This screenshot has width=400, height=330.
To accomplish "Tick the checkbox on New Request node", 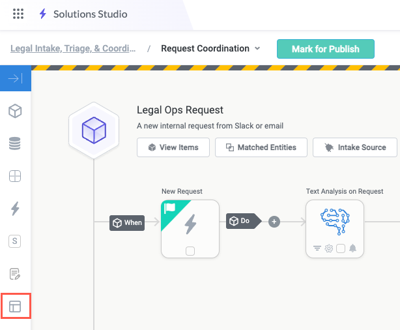I will tap(190, 250).
